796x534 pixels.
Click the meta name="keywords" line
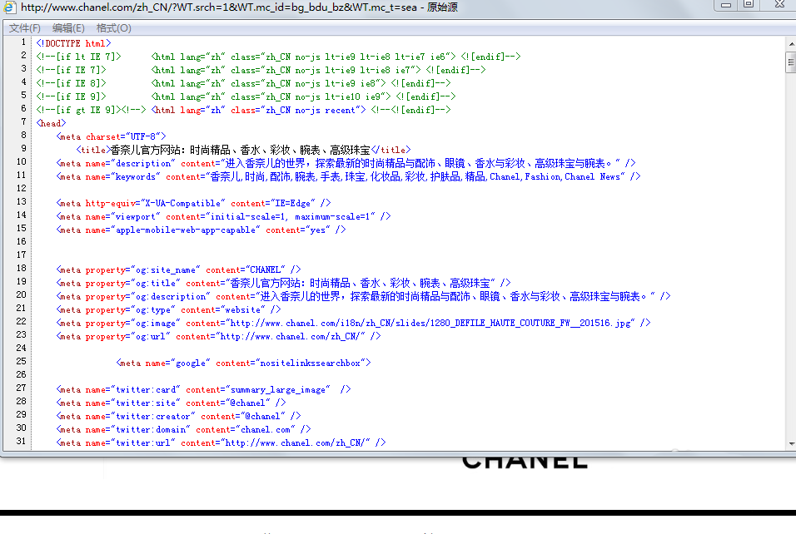pos(348,176)
